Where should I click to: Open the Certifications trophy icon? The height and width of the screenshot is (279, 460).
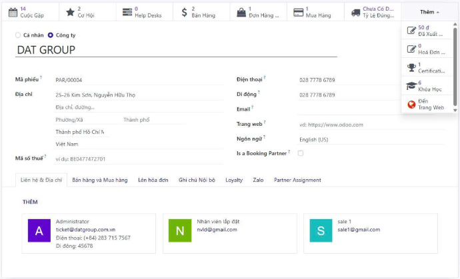click(x=411, y=68)
